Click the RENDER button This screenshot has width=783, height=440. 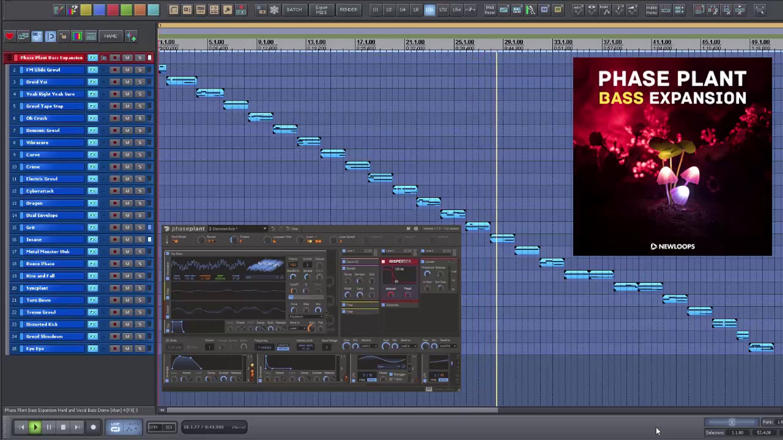[x=348, y=10]
